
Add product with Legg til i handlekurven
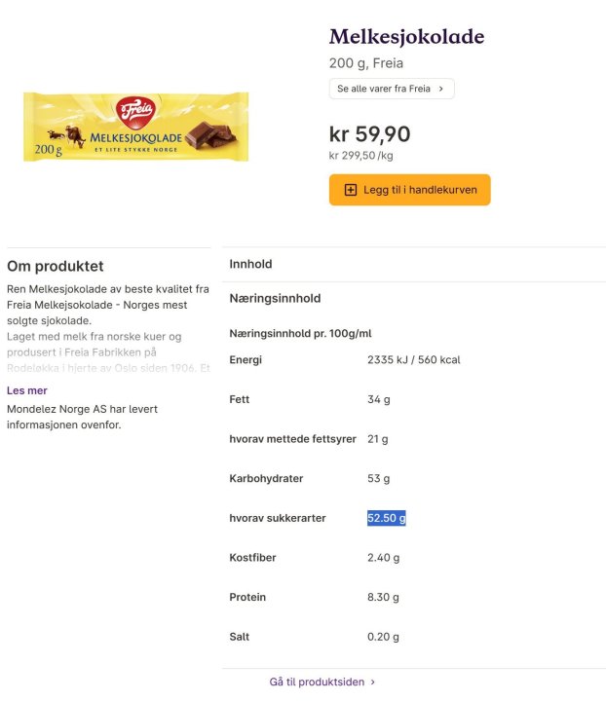pyautogui.click(x=409, y=190)
